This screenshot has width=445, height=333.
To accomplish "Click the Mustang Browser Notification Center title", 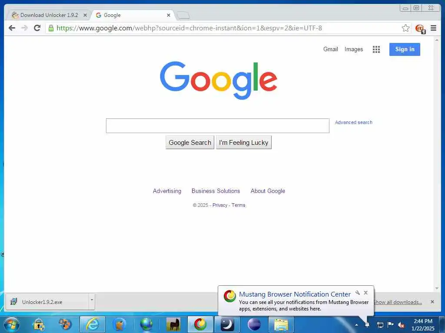I will (295, 294).
